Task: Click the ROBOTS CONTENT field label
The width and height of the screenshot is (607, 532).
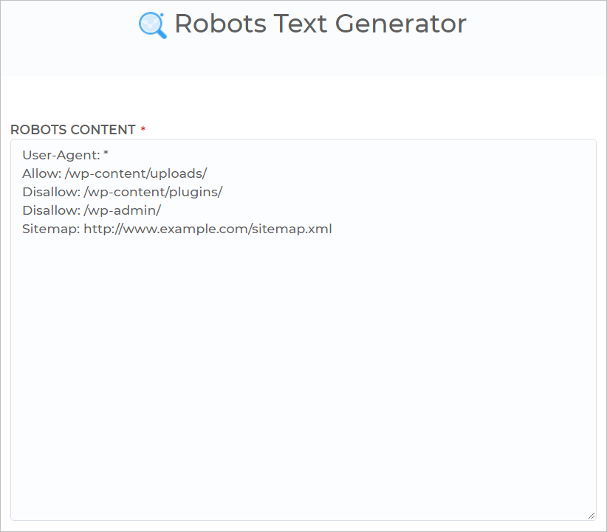Action: click(73, 130)
